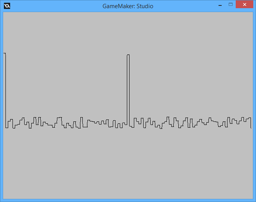Close the GameMaker: Studio window
The image size is (256, 202).
[x=244, y=5]
